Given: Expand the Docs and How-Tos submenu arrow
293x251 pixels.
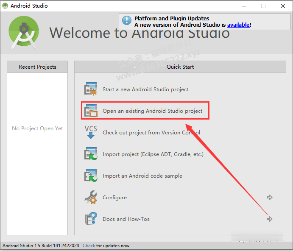Looking at the screenshot, I should pyautogui.click(x=270, y=219).
